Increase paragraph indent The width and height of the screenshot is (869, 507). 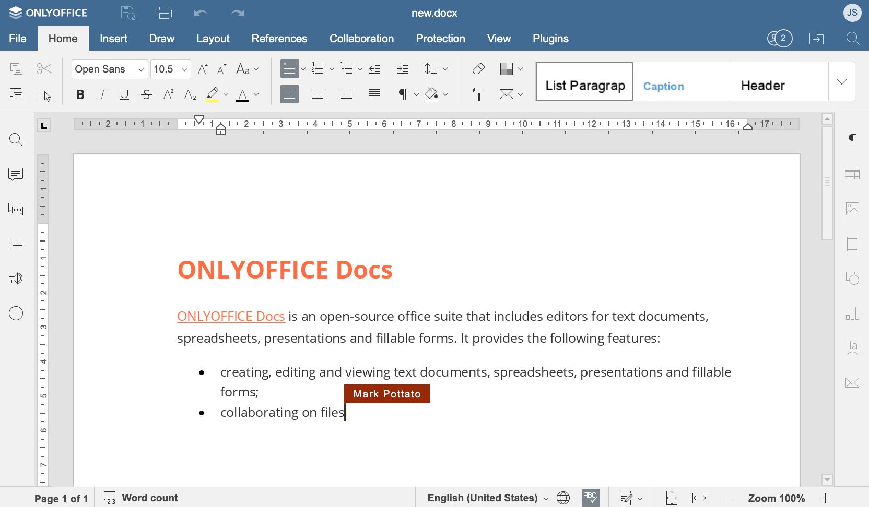403,68
